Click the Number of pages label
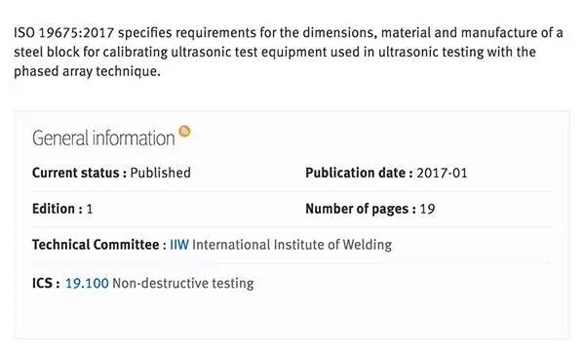585x354 pixels. point(361,209)
